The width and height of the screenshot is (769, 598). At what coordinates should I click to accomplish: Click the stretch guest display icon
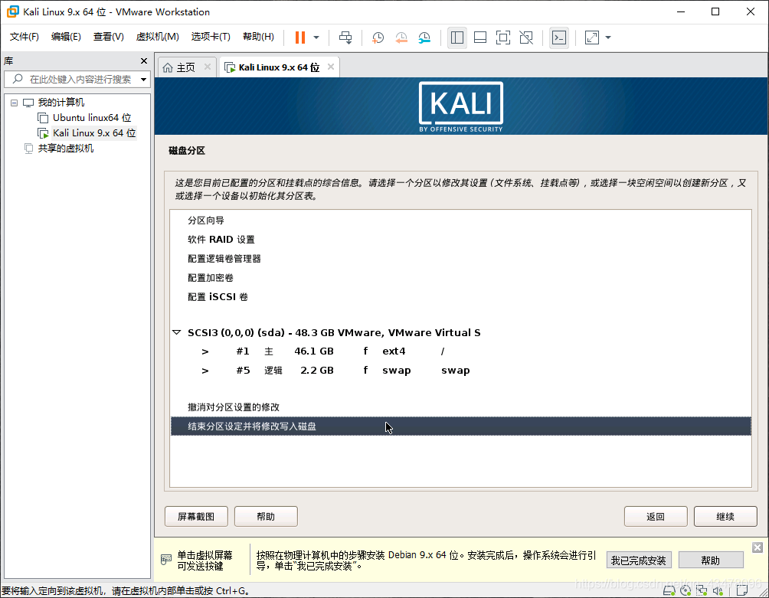(592, 38)
